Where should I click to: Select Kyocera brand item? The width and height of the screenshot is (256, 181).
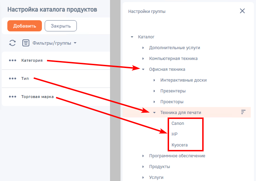pyautogui.click(x=180, y=145)
